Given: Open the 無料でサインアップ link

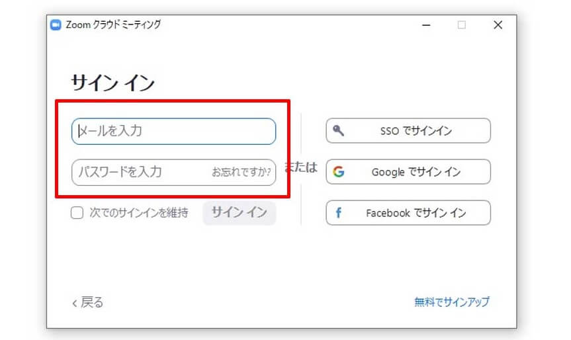Looking at the screenshot, I should tap(452, 302).
